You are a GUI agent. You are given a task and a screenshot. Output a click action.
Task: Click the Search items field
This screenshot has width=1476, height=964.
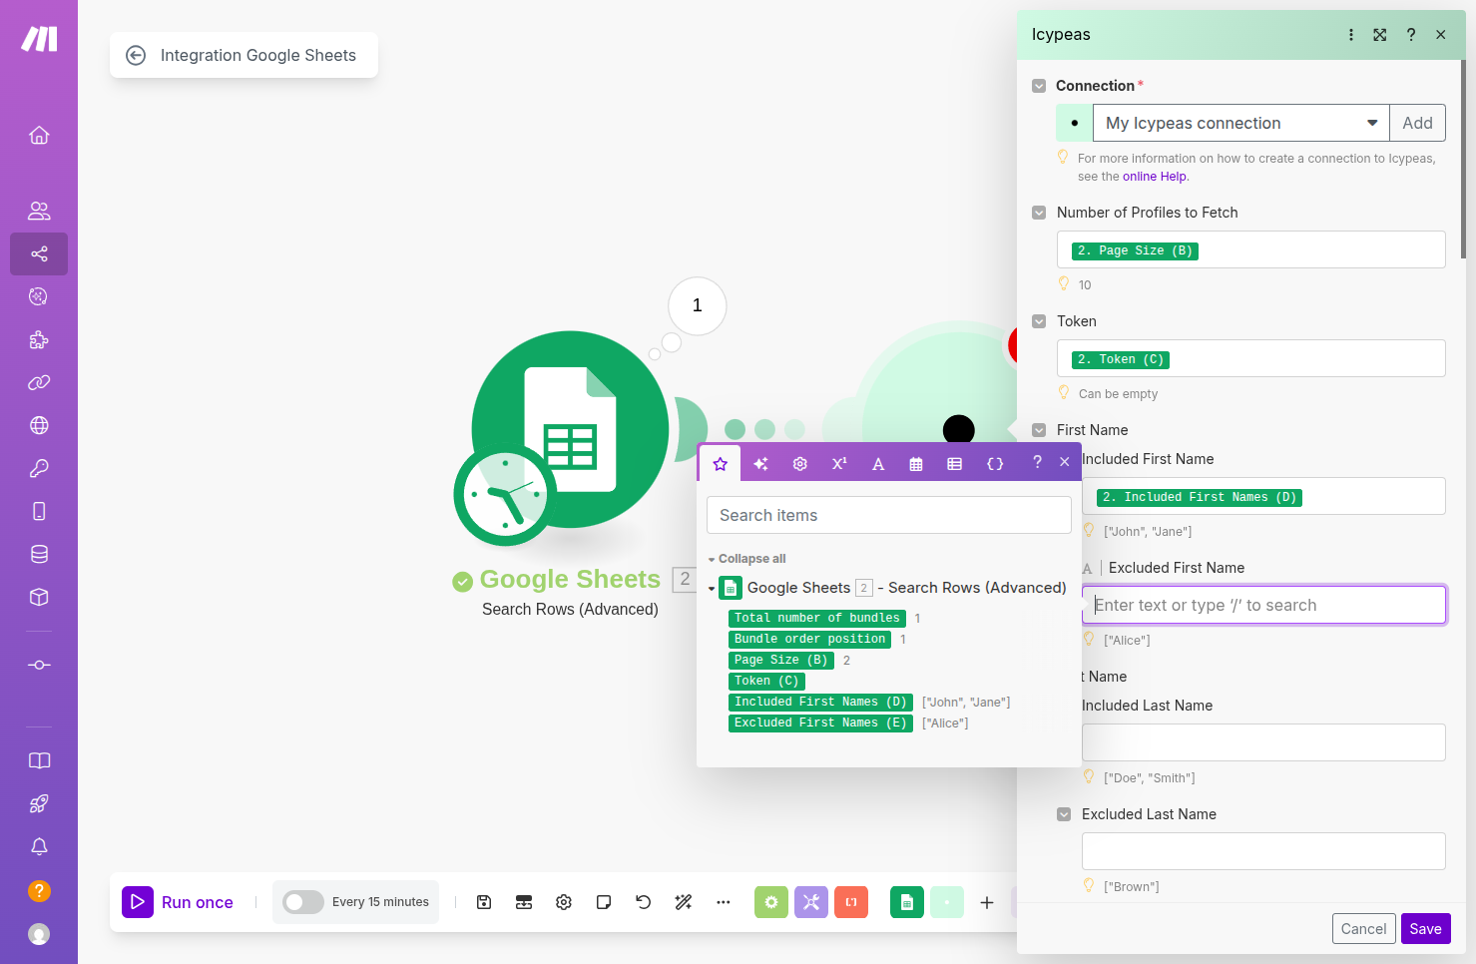(889, 515)
